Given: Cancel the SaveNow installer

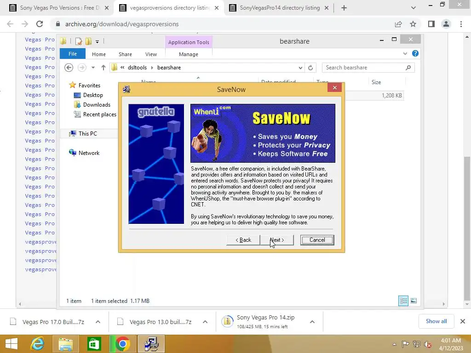Looking at the screenshot, I should click(x=317, y=240).
